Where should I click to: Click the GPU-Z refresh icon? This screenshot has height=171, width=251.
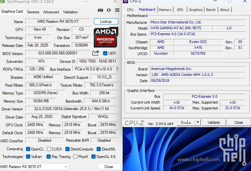[x=109, y=10]
